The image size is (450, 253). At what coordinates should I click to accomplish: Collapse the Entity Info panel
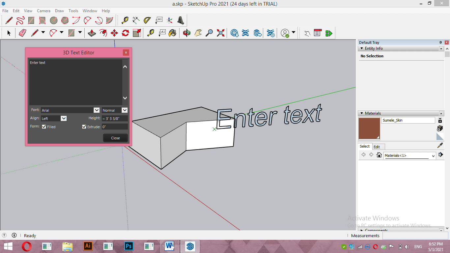pos(361,48)
